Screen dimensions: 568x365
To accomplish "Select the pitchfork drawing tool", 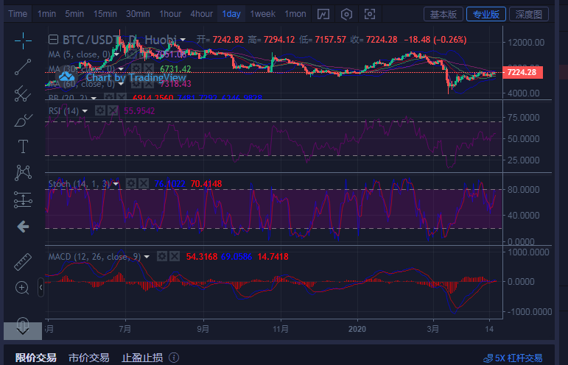I will click(23, 93).
